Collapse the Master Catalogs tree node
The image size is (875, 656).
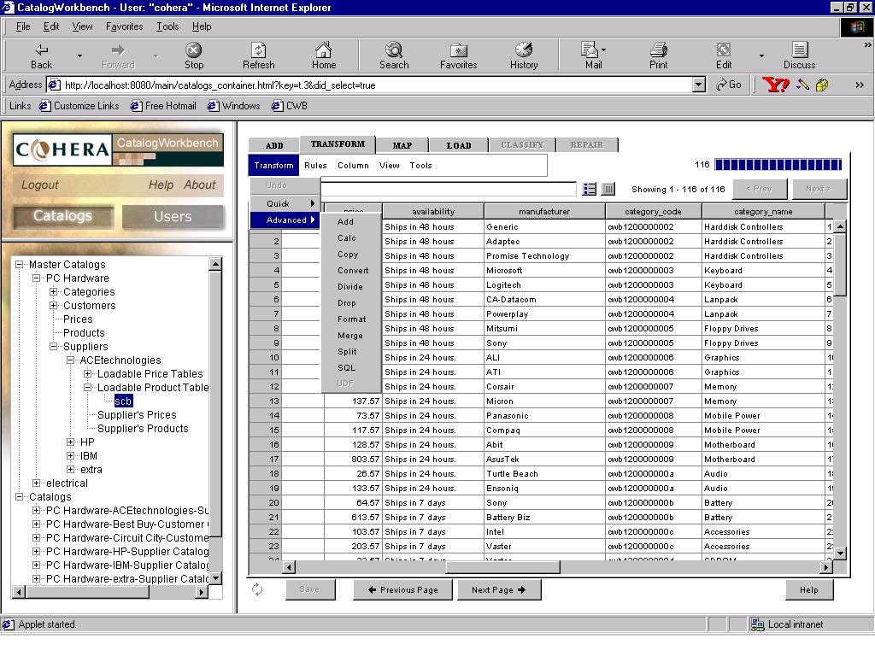coord(20,265)
